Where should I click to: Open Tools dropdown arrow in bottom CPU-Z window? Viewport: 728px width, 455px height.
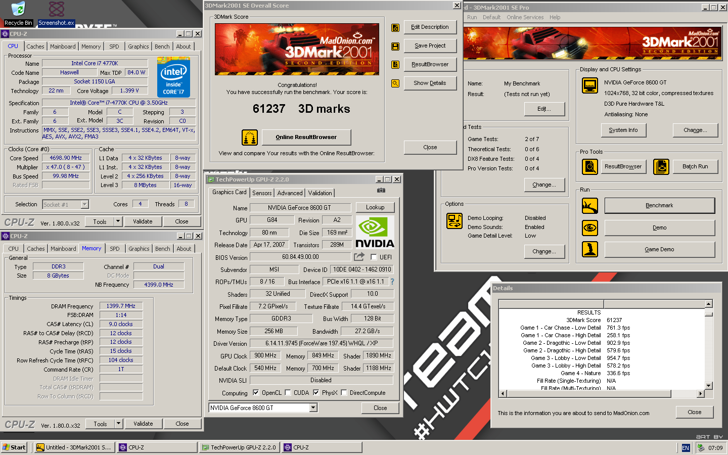pyautogui.click(x=119, y=424)
